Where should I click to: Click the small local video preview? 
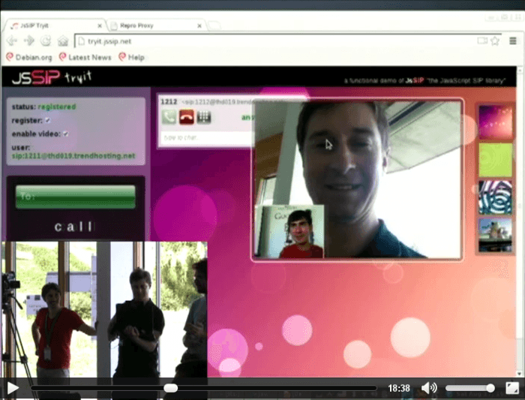[289, 232]
